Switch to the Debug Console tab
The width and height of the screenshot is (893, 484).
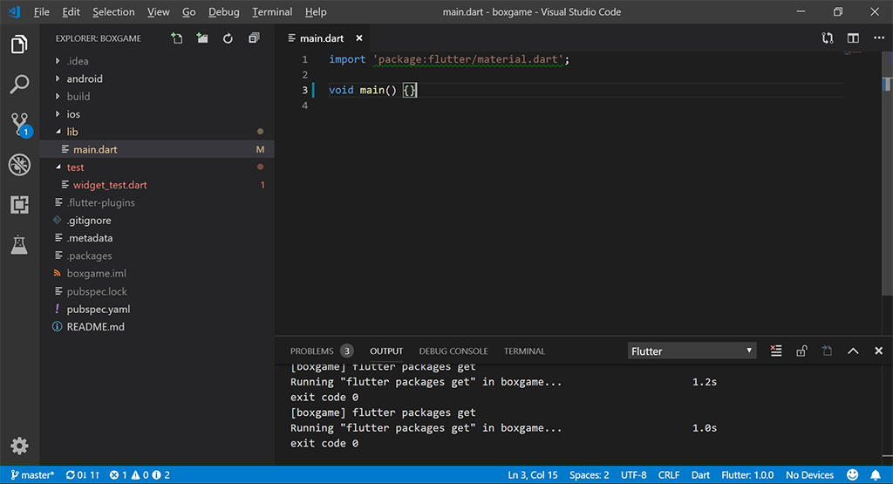pos(453,351)
